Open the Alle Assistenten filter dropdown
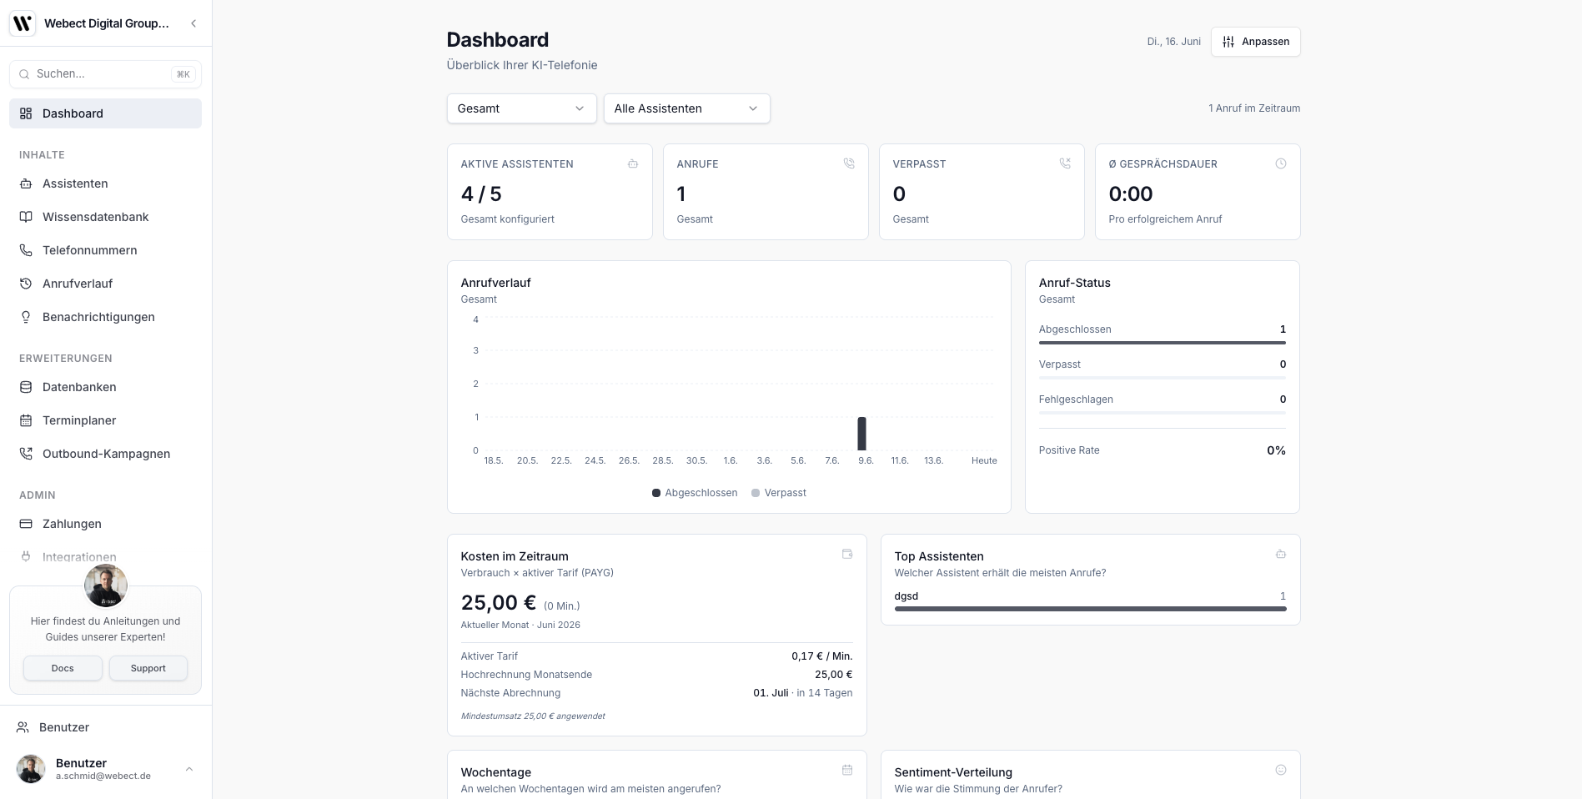1582x799 pixels. (686, 108)
